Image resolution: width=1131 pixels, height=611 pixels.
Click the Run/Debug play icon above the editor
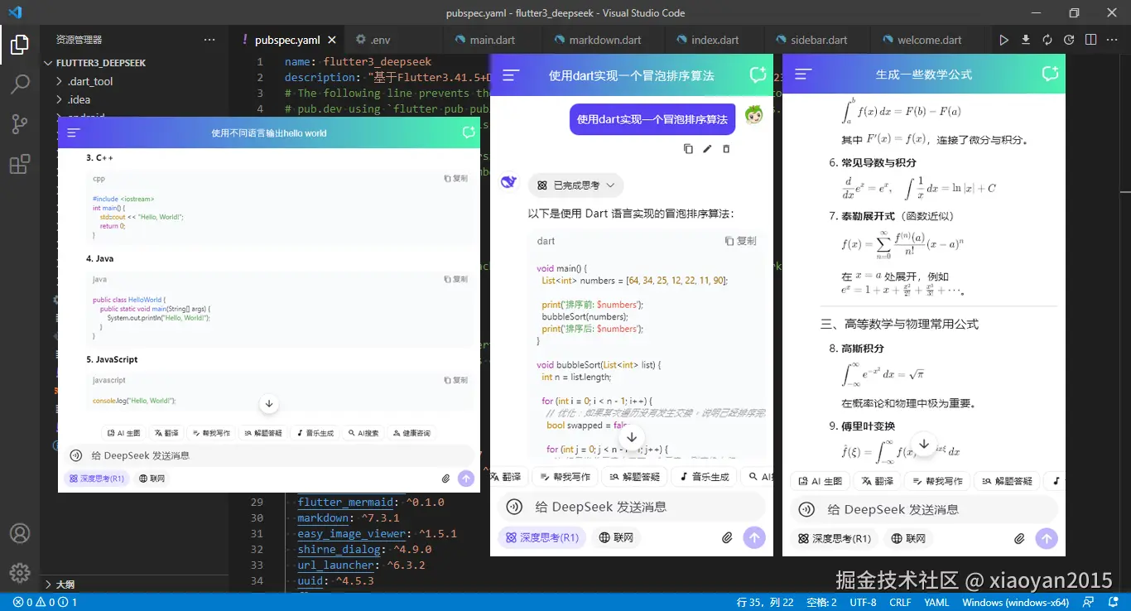(x=1004, y=39)
